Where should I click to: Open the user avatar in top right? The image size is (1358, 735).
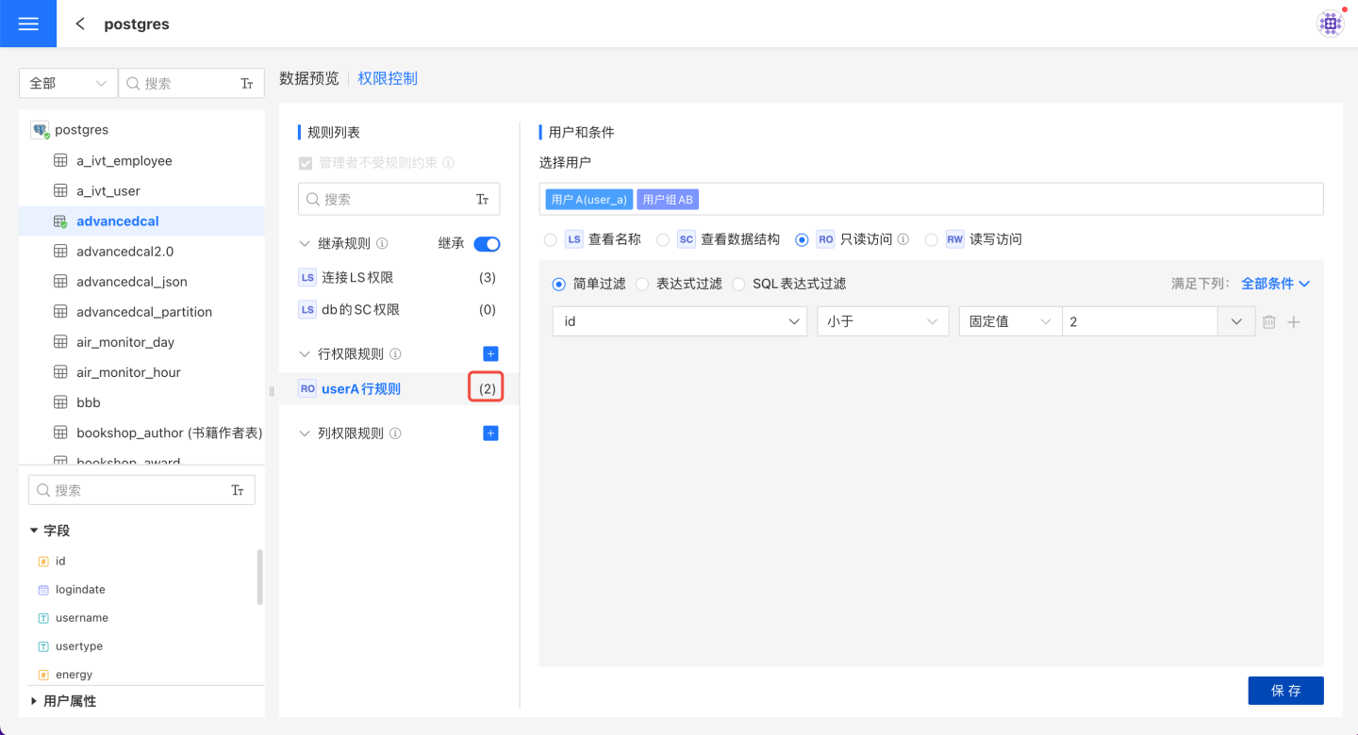pyautogui.click(x=1330, y=24)
